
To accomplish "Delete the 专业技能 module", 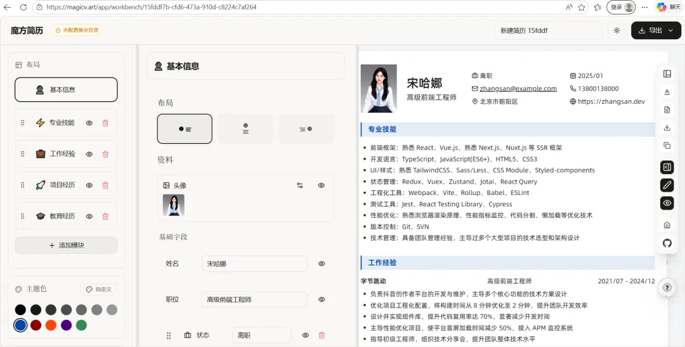I will (x=105, y=123).
